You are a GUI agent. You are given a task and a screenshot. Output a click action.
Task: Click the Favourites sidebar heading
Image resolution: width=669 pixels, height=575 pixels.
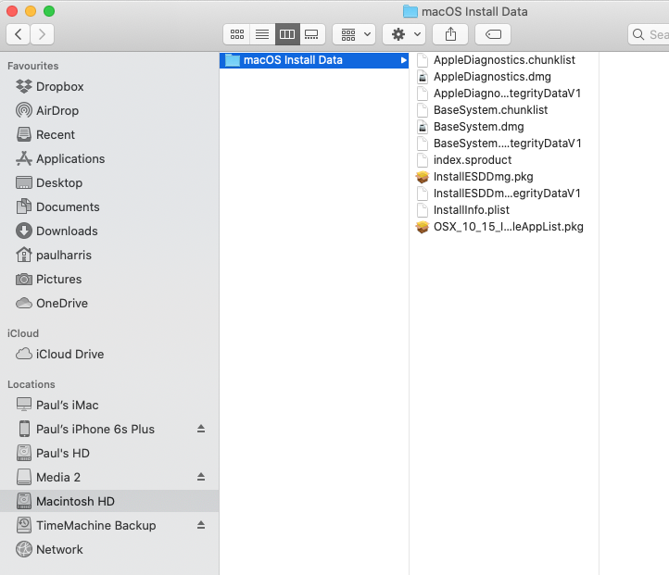[32, 66]
